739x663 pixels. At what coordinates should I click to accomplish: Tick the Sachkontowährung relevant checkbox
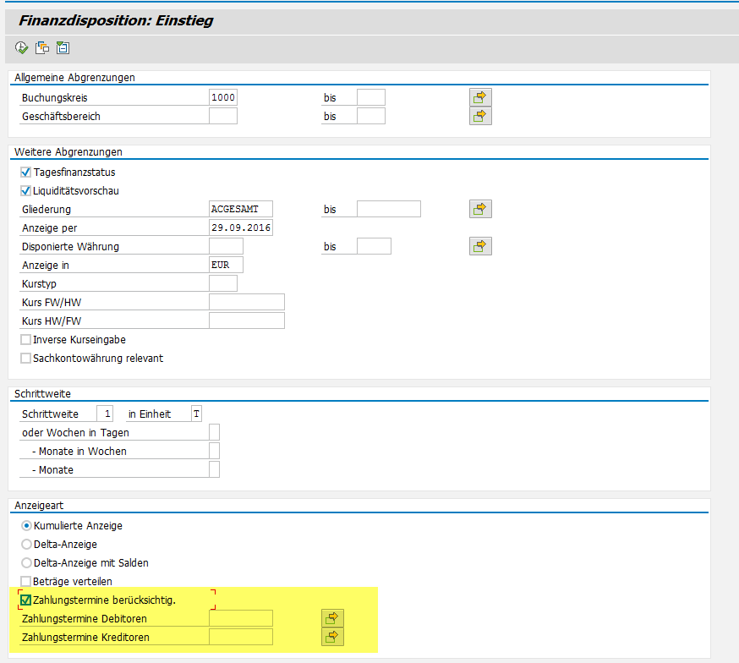click(x=26, y=359)
